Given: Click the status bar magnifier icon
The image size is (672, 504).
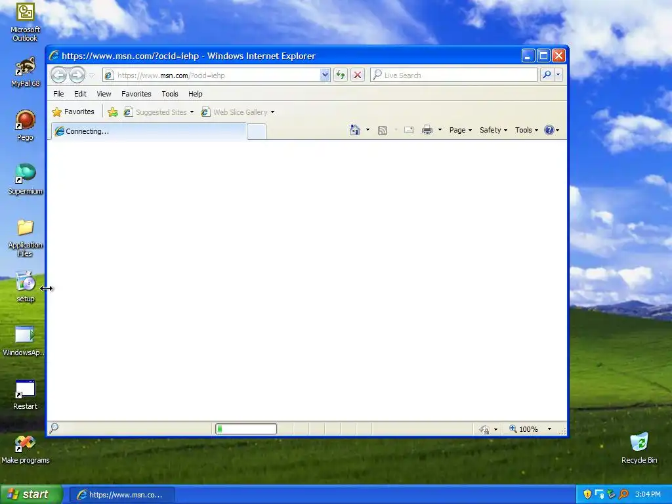Looking at the screenshot, I should 54,428.
